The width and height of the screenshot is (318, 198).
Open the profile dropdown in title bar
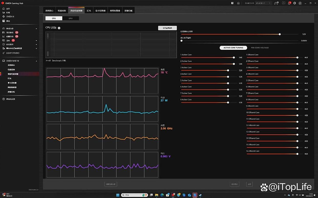pos(263,3)
